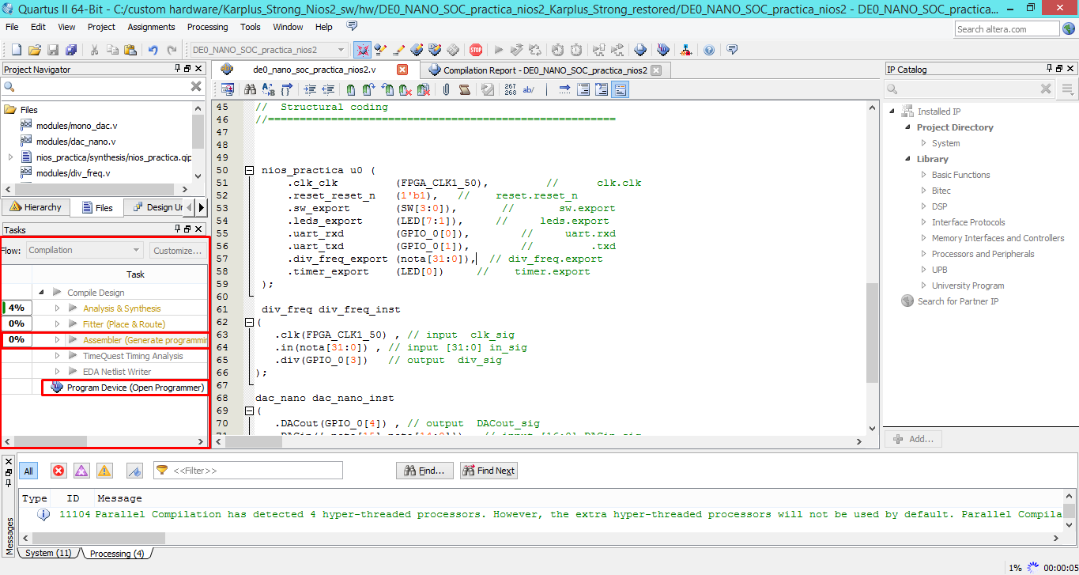This screenshot has height=575, width=1079.
Task: Create a new file with the New icon
Action: coord(17,49)
